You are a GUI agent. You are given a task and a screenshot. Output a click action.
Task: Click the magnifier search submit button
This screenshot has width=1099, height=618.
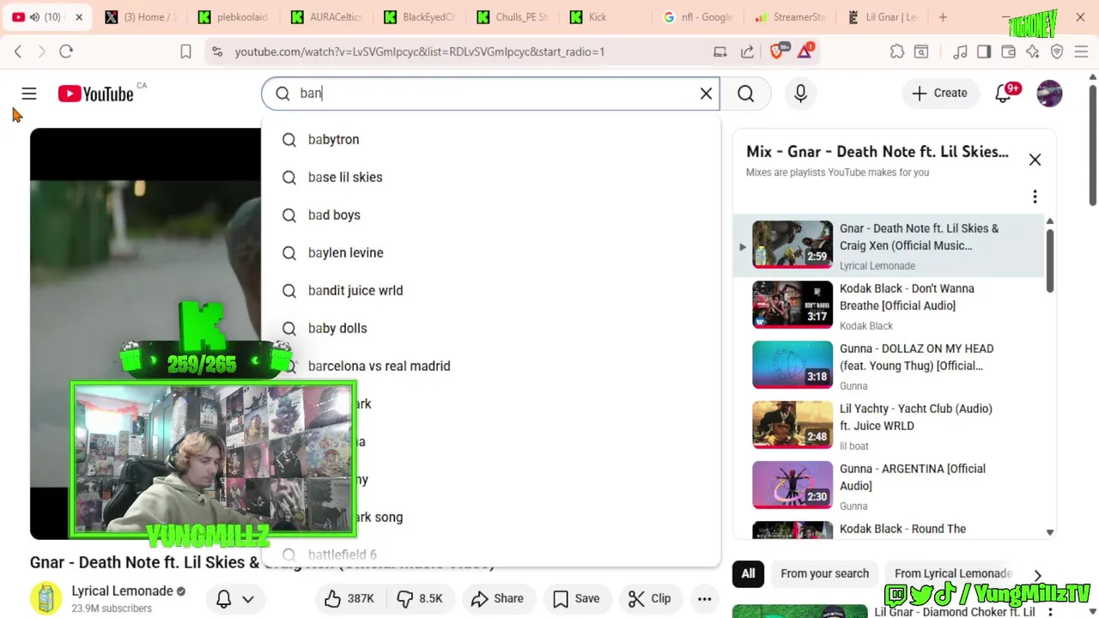tap(745, 94)
